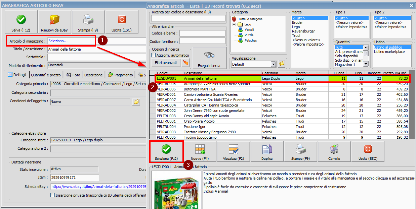Focus the Titolo / descrizione field

click(97, 49)
